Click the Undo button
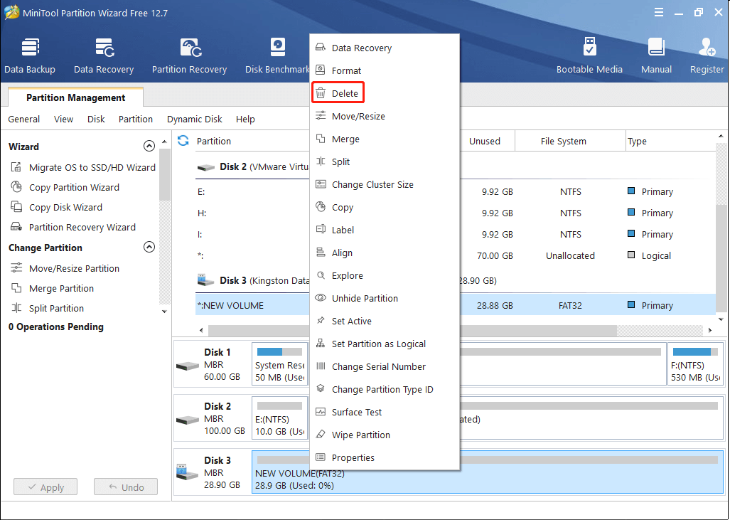The width and height of the screenshot is (730, 520). coord(126,487)
